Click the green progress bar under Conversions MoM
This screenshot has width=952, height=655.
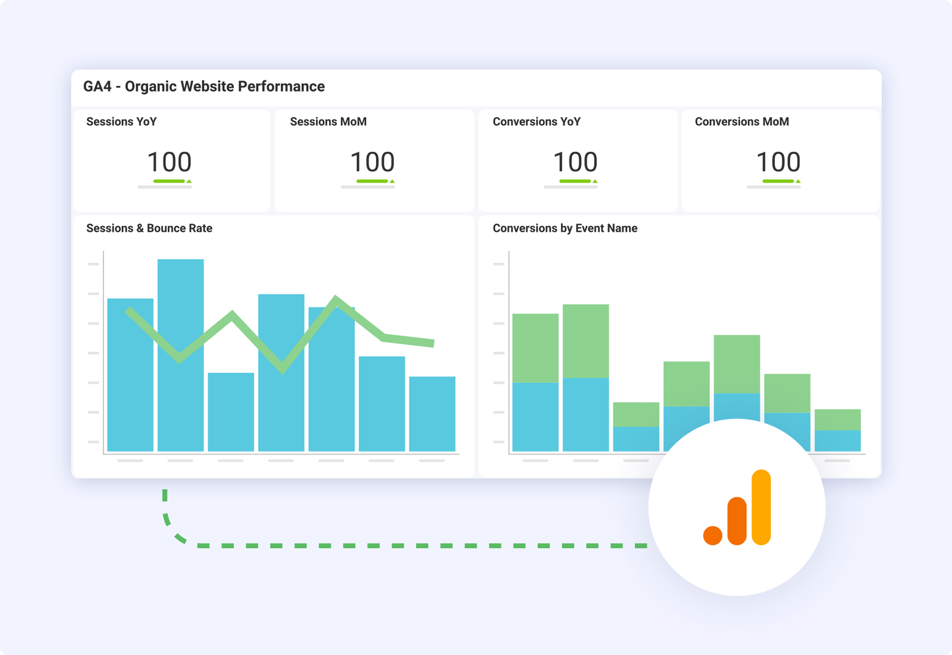pyautogui.click(x=778, y=181)
